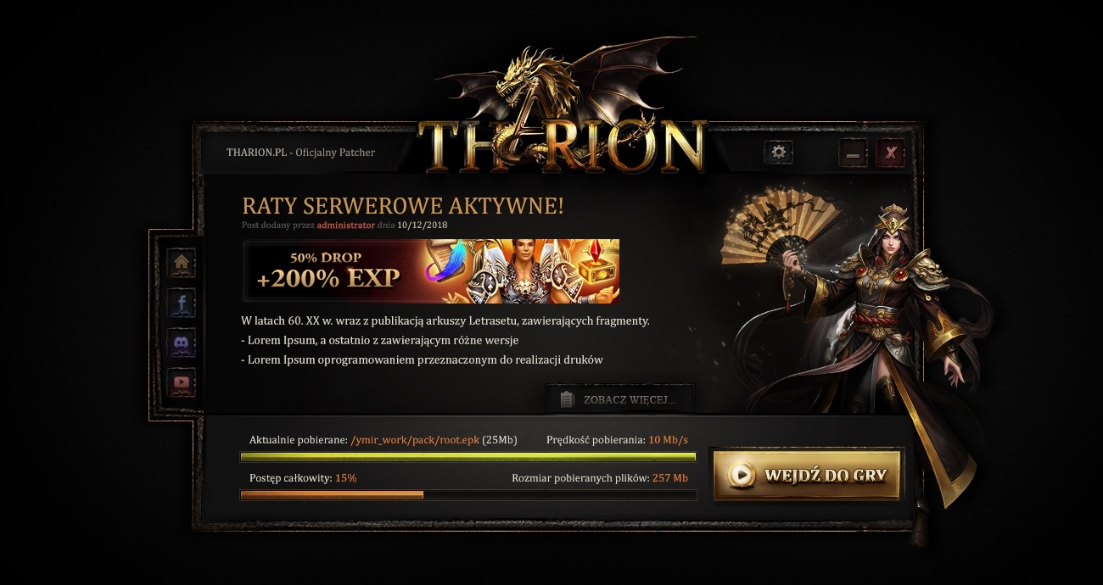
Task: Open the YouTube sidebar icon
Action: point(182,382)
